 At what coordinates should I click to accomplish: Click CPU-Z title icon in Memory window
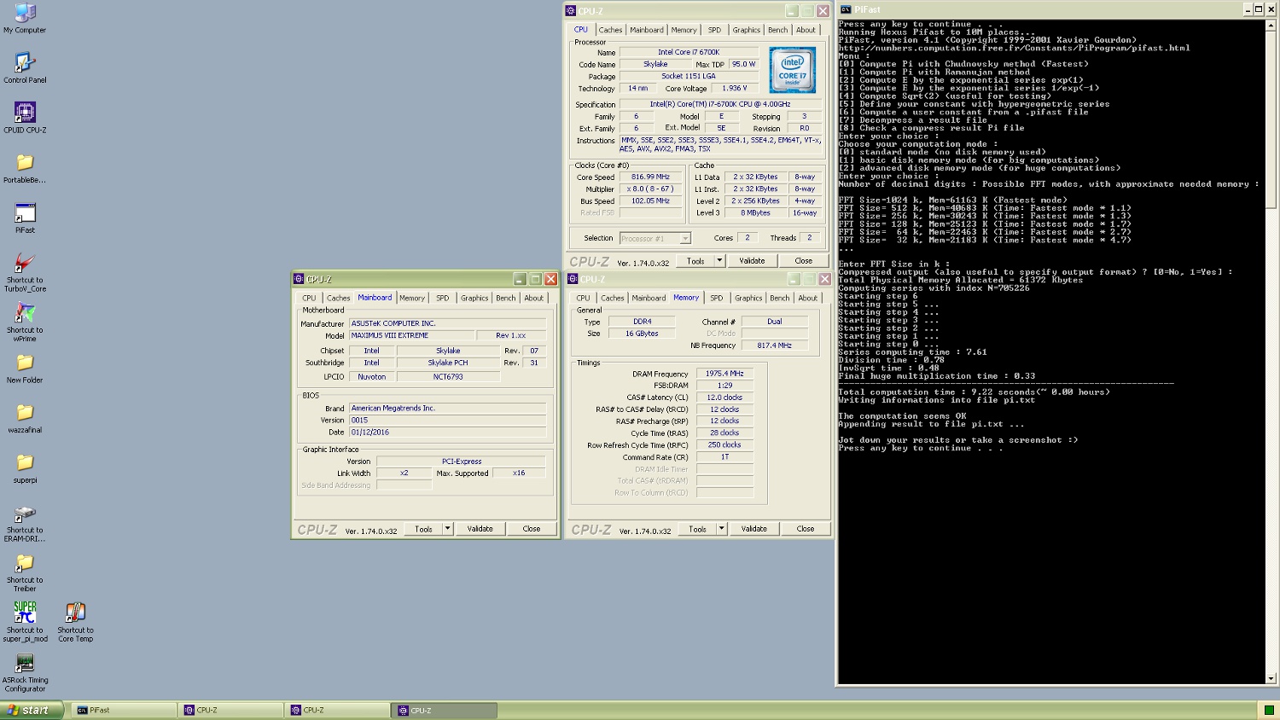[573, 279]
